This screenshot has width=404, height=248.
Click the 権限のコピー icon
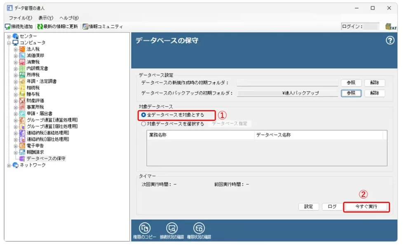click(145, 228)
